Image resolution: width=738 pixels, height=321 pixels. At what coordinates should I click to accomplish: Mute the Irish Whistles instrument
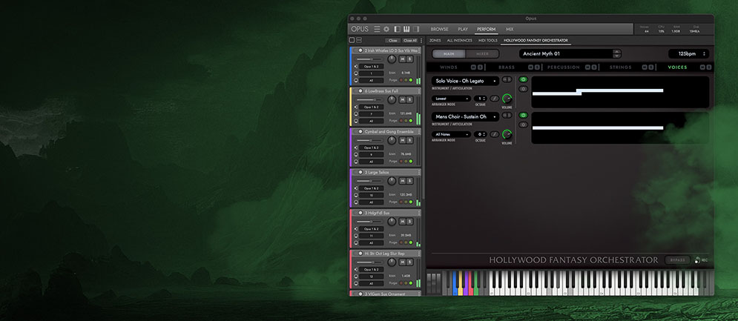click(x=403, y=59)
